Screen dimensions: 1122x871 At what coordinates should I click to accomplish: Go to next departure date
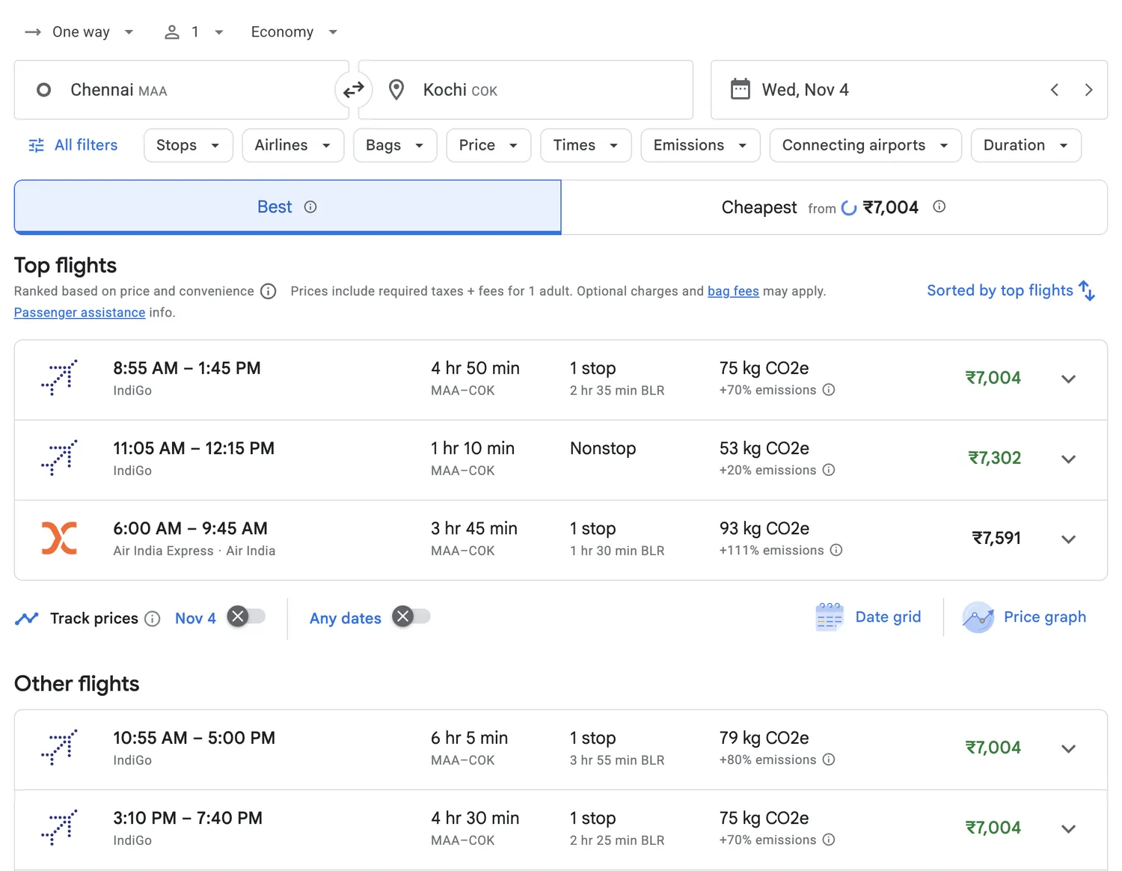1088,90
